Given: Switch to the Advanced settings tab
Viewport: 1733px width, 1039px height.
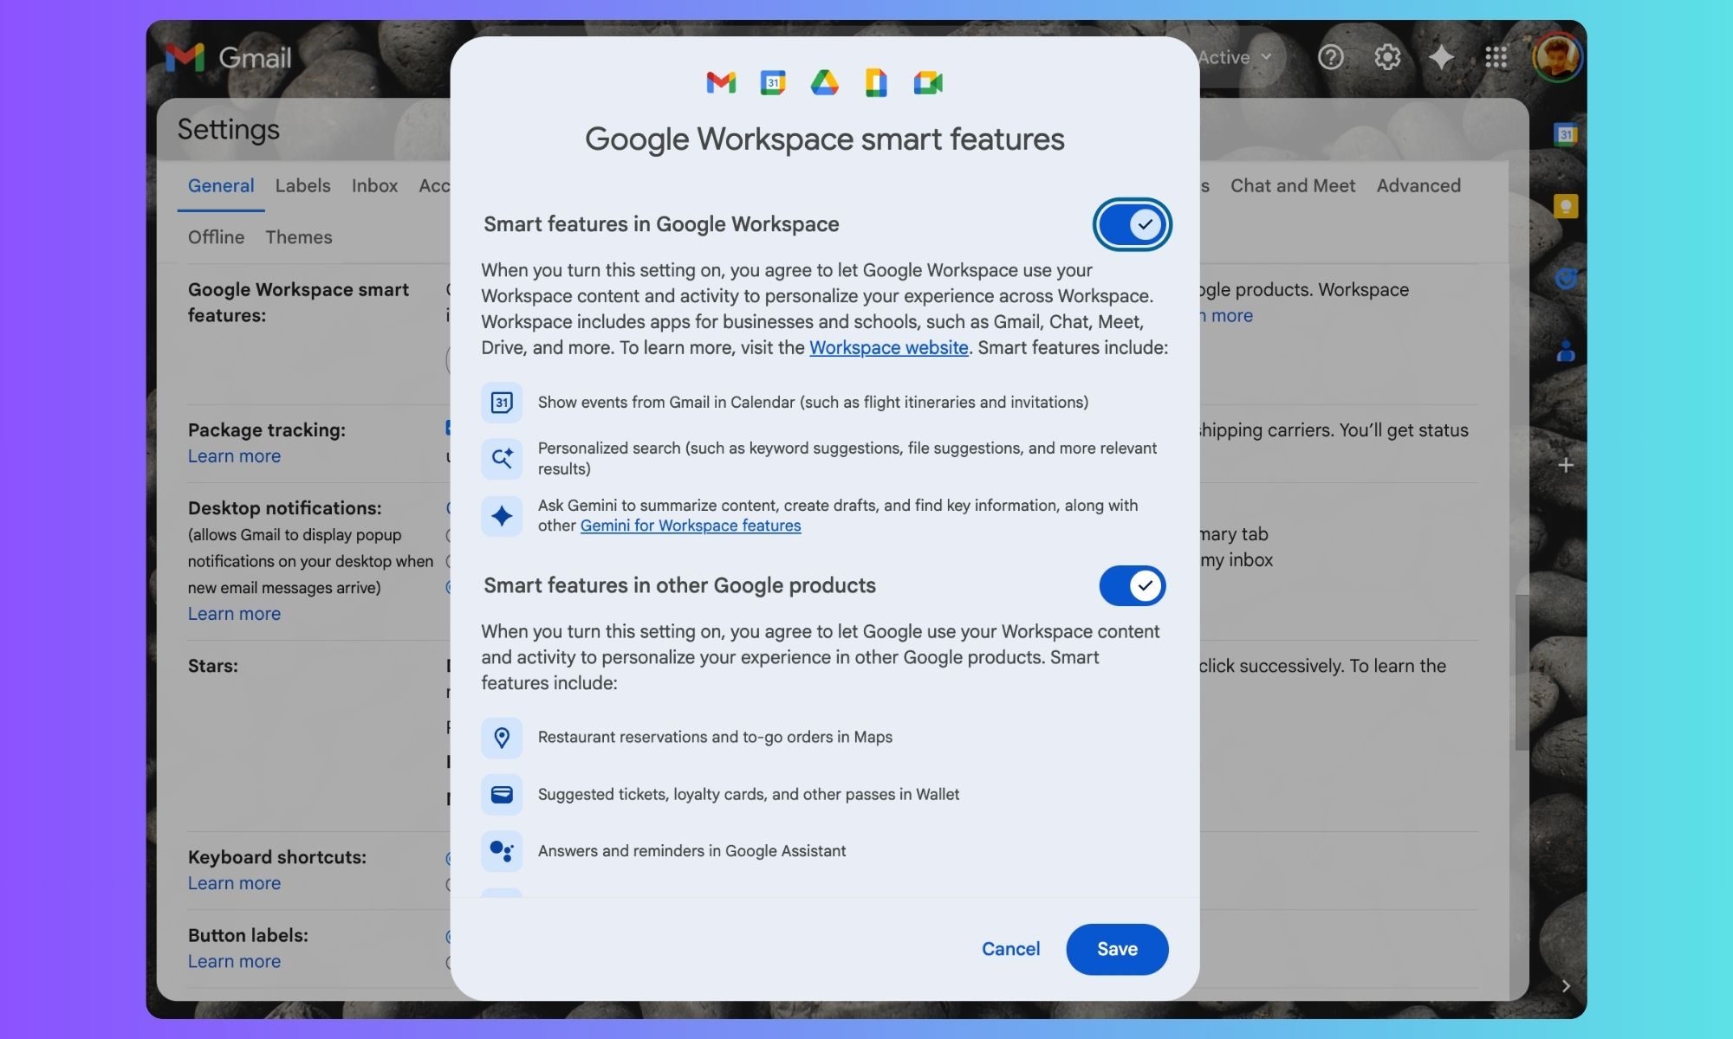Looking at the screenshot, I should pos(1418,185).
